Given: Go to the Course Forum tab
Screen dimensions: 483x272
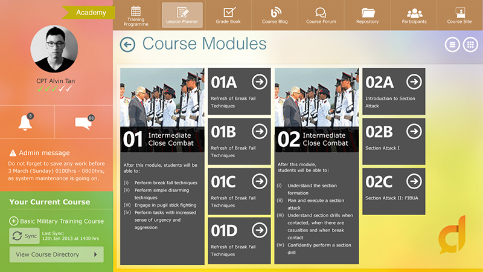Looking at the screenshot, I should tap(321, 15).
